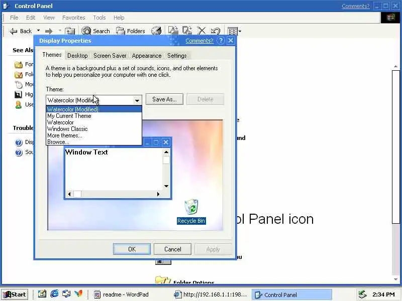The image size is (402, 301).
Task: Click the Control Panel vertical scrollbar thumb
Action: [x=395, y=146]
